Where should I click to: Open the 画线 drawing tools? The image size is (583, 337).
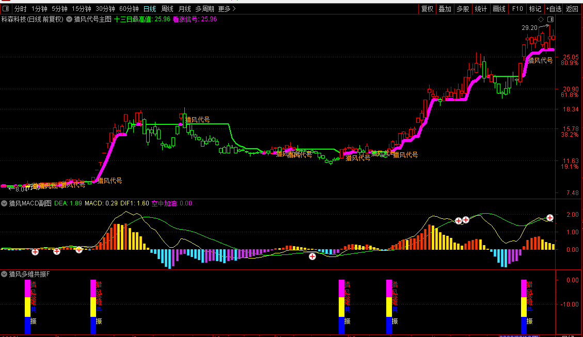coord(499,9)
